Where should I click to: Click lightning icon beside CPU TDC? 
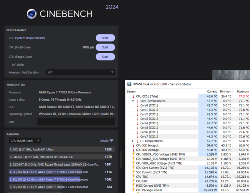[133, 177]
